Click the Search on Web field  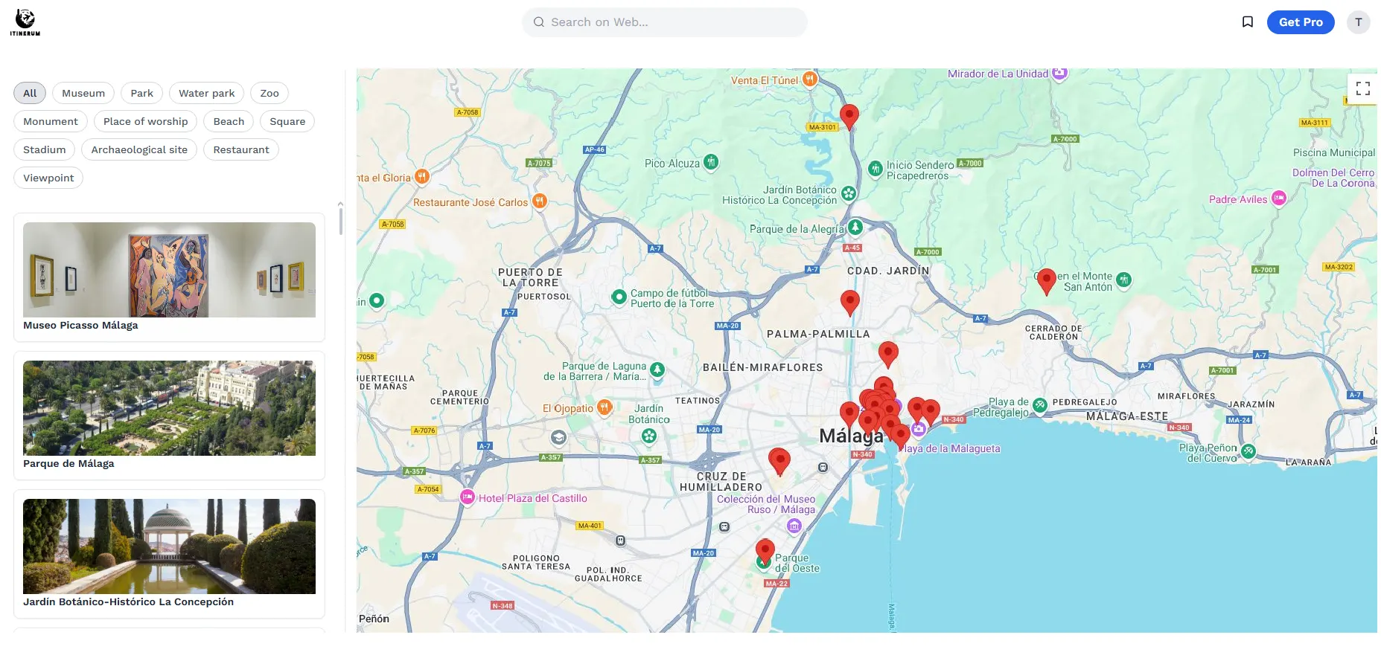tap(664, 22)
